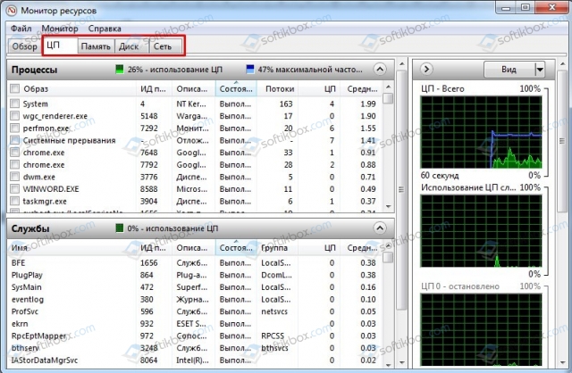
Task: Click the services list scroll-down arrow
Action: (x=388, y=364)
